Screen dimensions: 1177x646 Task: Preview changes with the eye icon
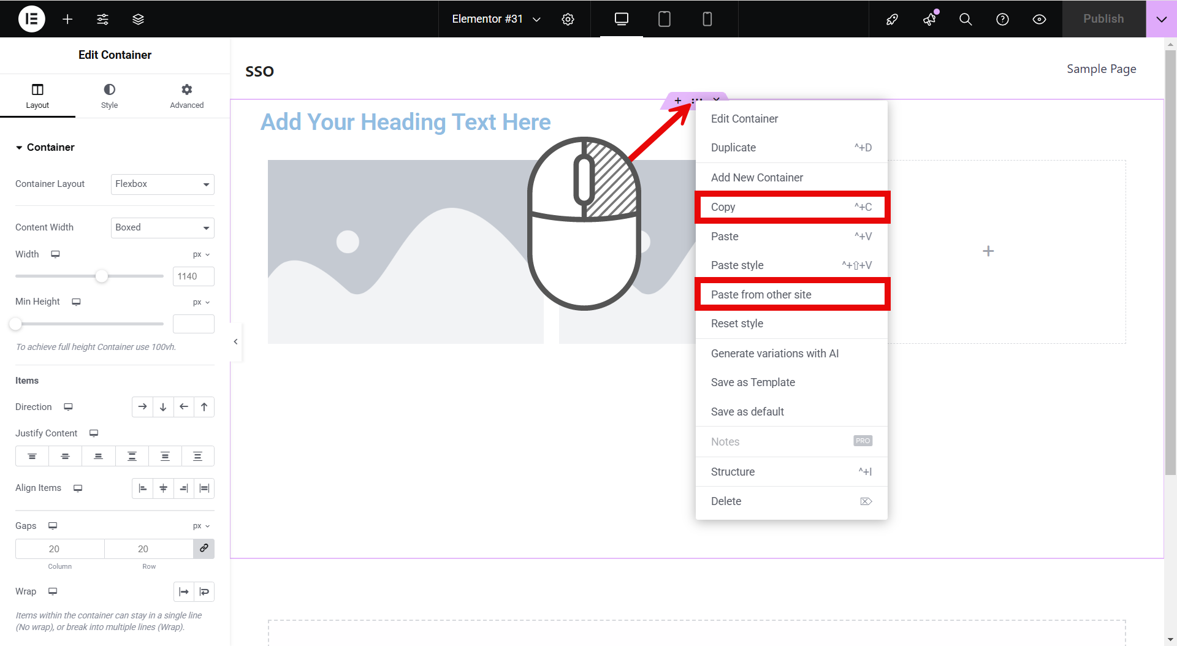1039,19
